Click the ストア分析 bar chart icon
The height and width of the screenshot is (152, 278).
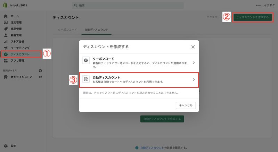[6, 41]
